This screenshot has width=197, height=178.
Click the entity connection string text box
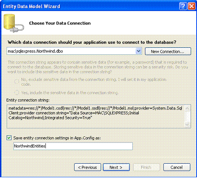(95, 116)
